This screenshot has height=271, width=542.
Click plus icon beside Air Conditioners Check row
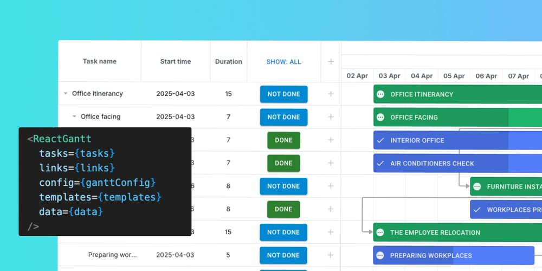click(331, 163)
